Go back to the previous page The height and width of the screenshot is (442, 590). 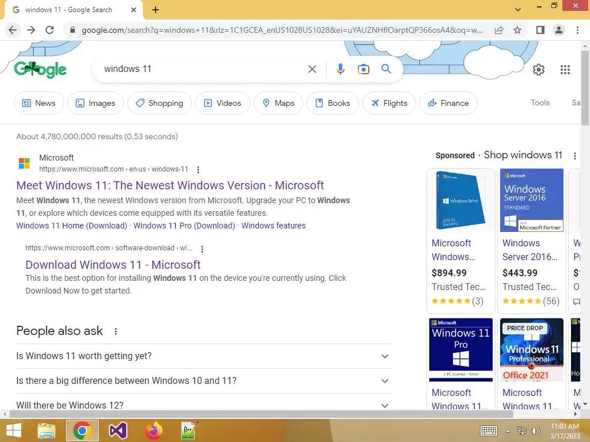[13, 30]
